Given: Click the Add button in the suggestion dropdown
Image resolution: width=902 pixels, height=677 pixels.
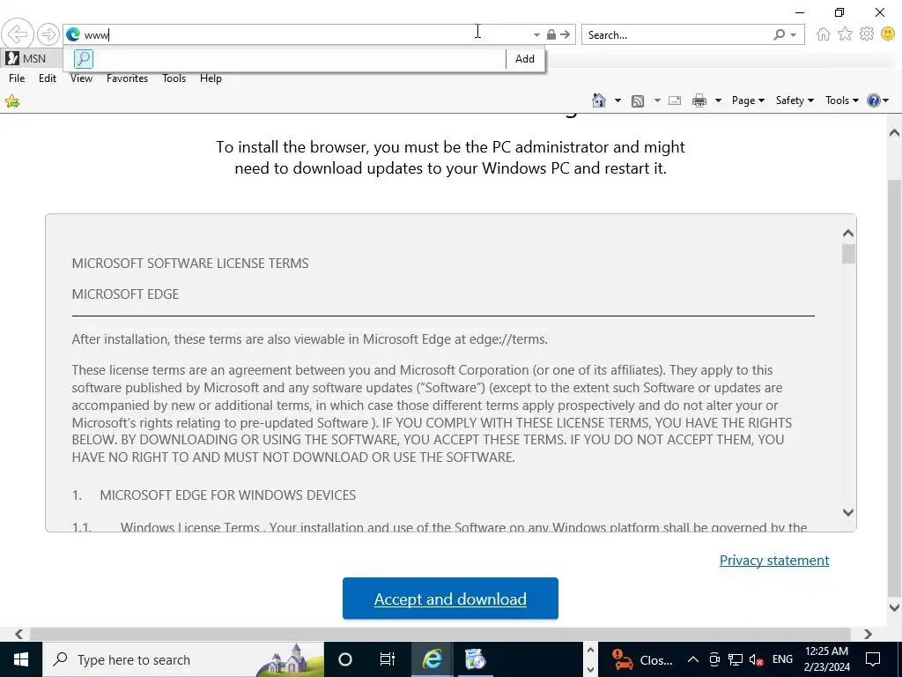Looking at the screenshot, I should (x=525, y=59).
